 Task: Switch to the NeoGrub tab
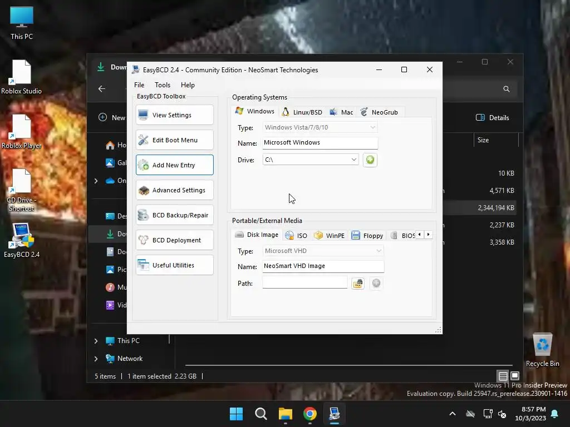[380, 112]
